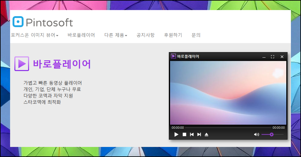This screenshot has width=301, height=157.
Task: Click the Pintosoft logo icon
Action: (18, 22)
